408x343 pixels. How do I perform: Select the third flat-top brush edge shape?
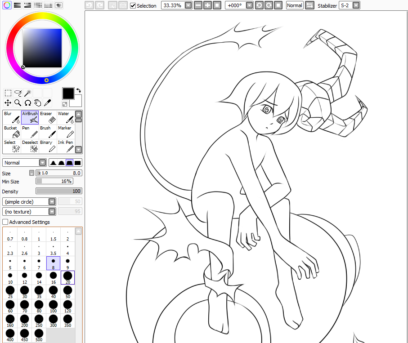pyautogui.click(x=69, y=163)
